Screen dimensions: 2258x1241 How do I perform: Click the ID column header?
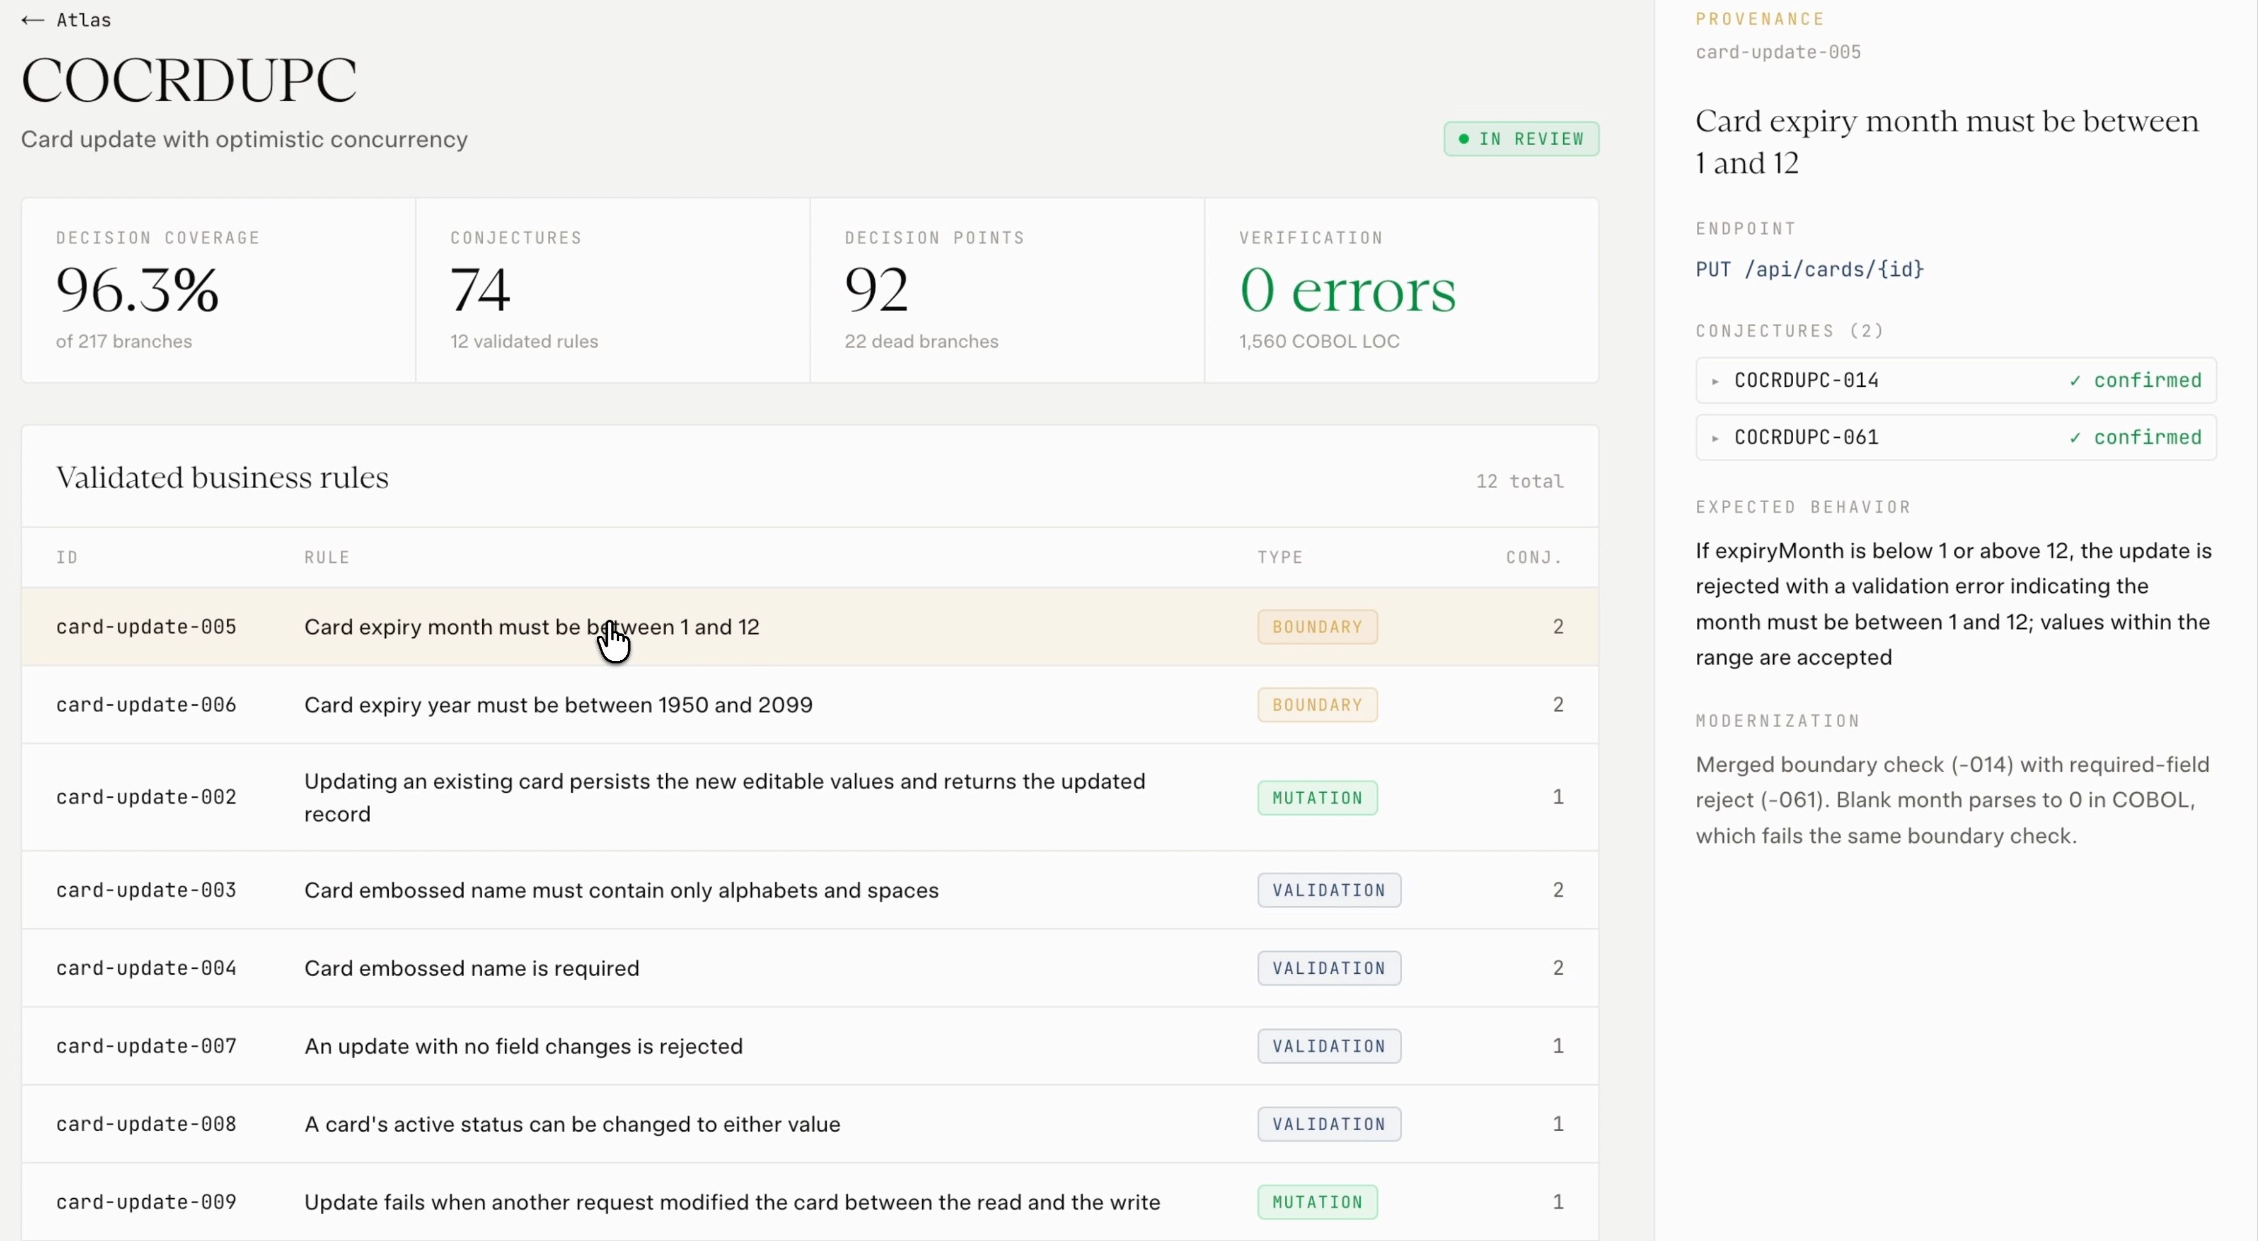67,557
